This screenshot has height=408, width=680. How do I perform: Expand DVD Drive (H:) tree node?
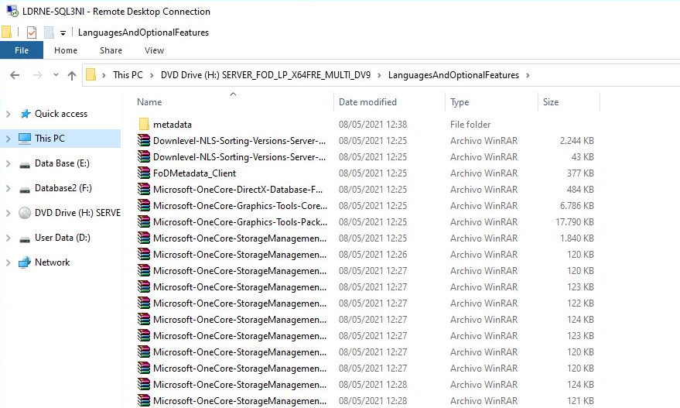9,213
